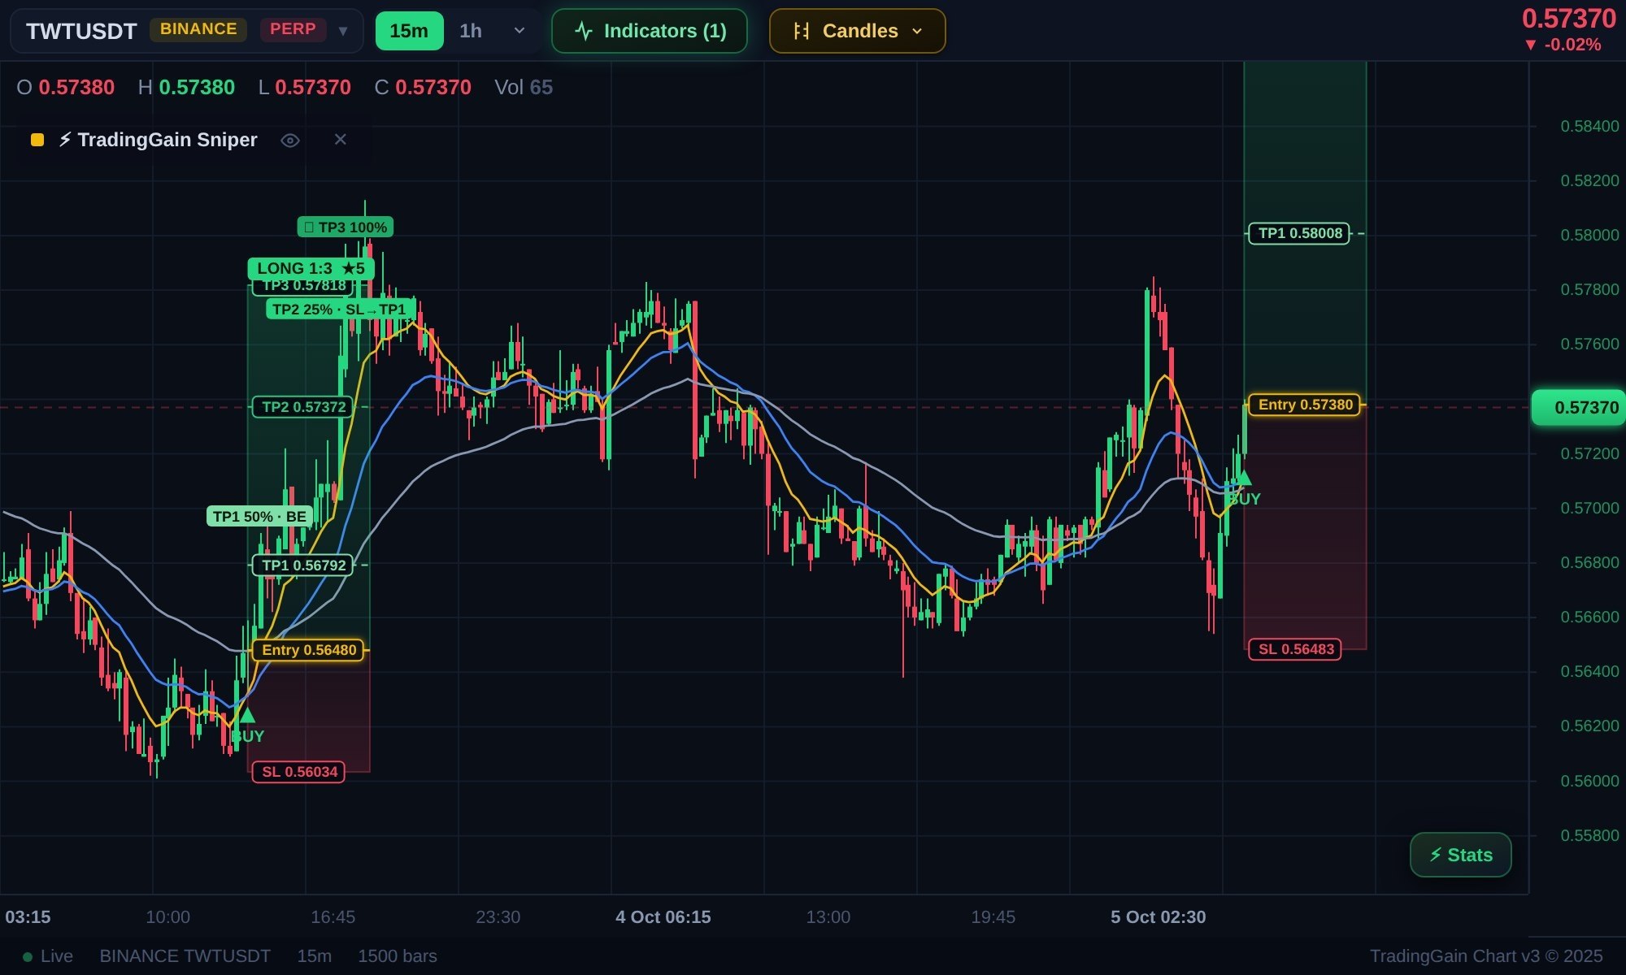Click the Live status indicator
1626x975 pixels.
coord(47,956)
